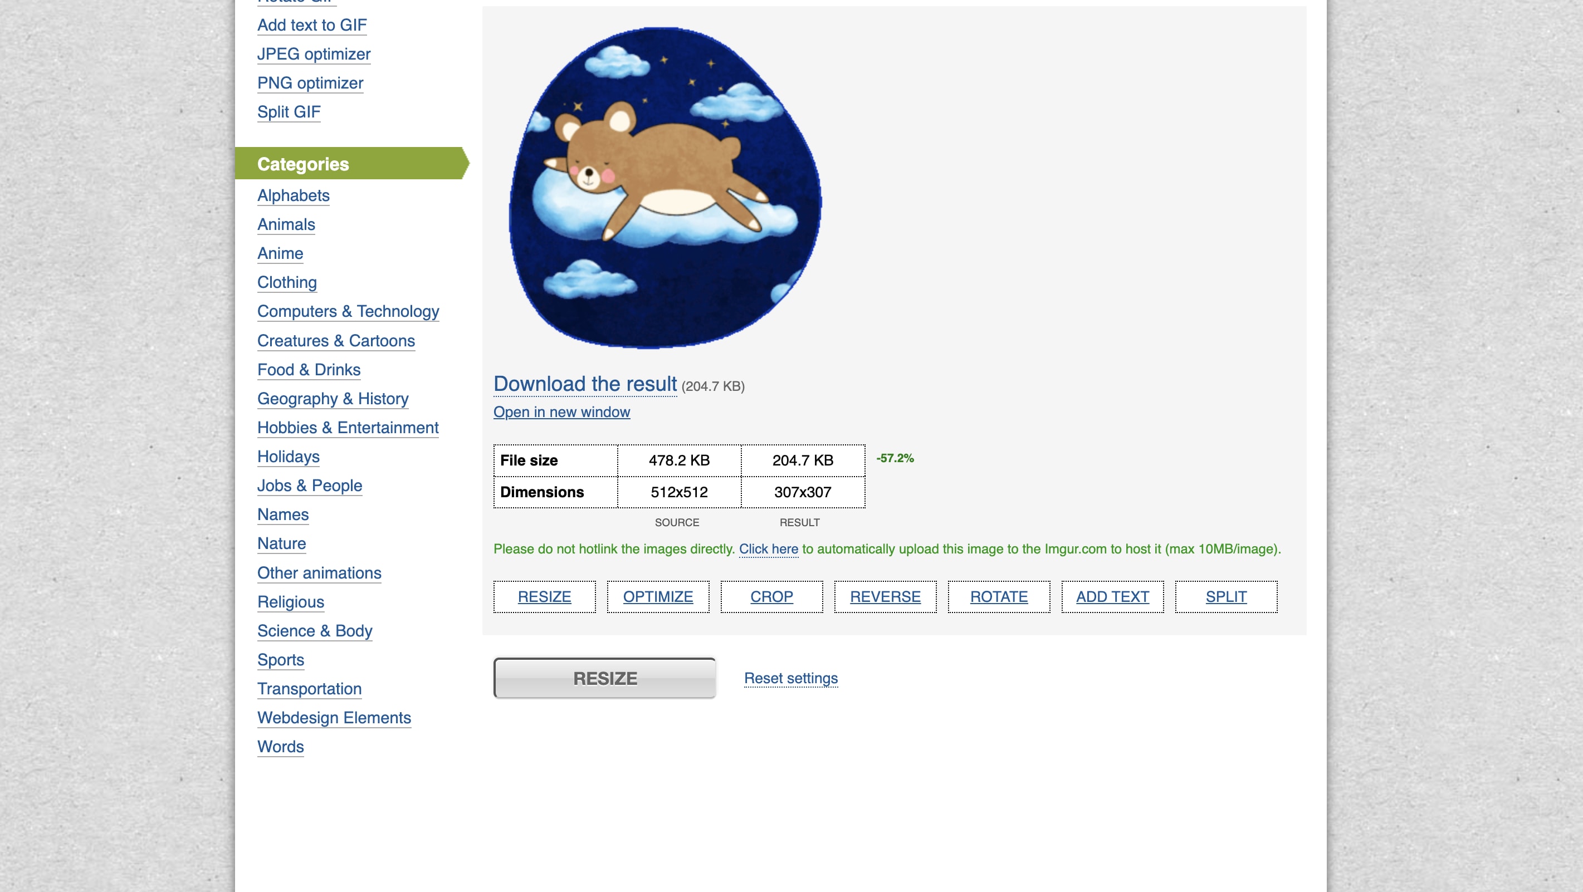
Task: Click Download the result link
Action: pos(584,384)
